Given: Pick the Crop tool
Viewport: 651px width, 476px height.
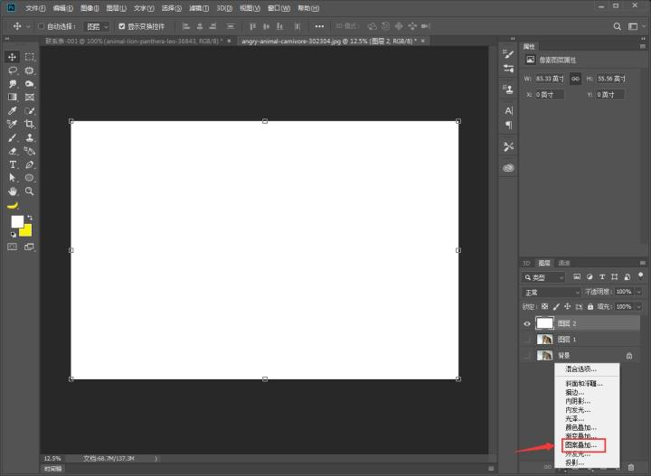Looking at the screenshot, I should click(30, 124).
